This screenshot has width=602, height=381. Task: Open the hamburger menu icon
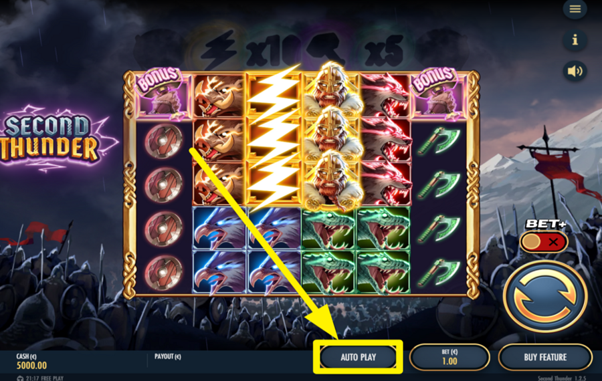tap(575, 9)
